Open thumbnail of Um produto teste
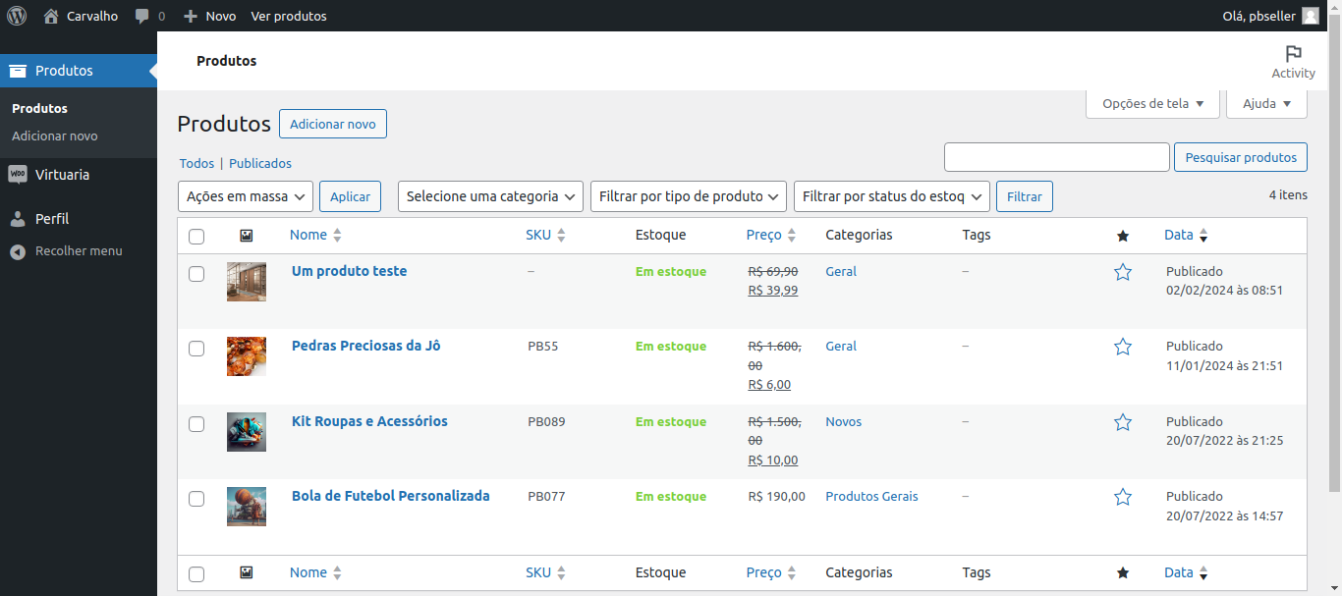 coord(247,282)
